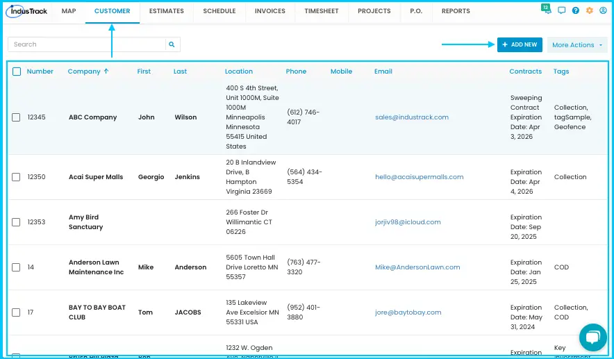Open the MAP tab

69,11
